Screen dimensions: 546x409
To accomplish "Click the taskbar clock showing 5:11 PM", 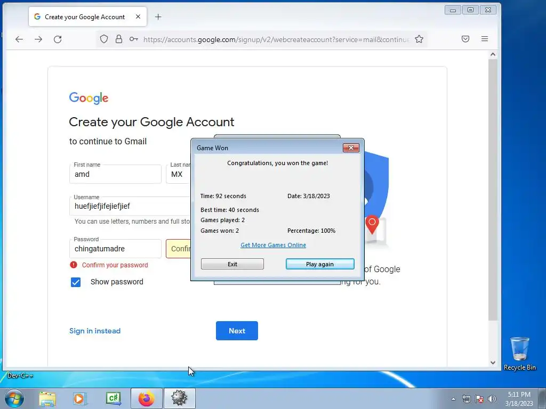I will (x=519, y=398).
